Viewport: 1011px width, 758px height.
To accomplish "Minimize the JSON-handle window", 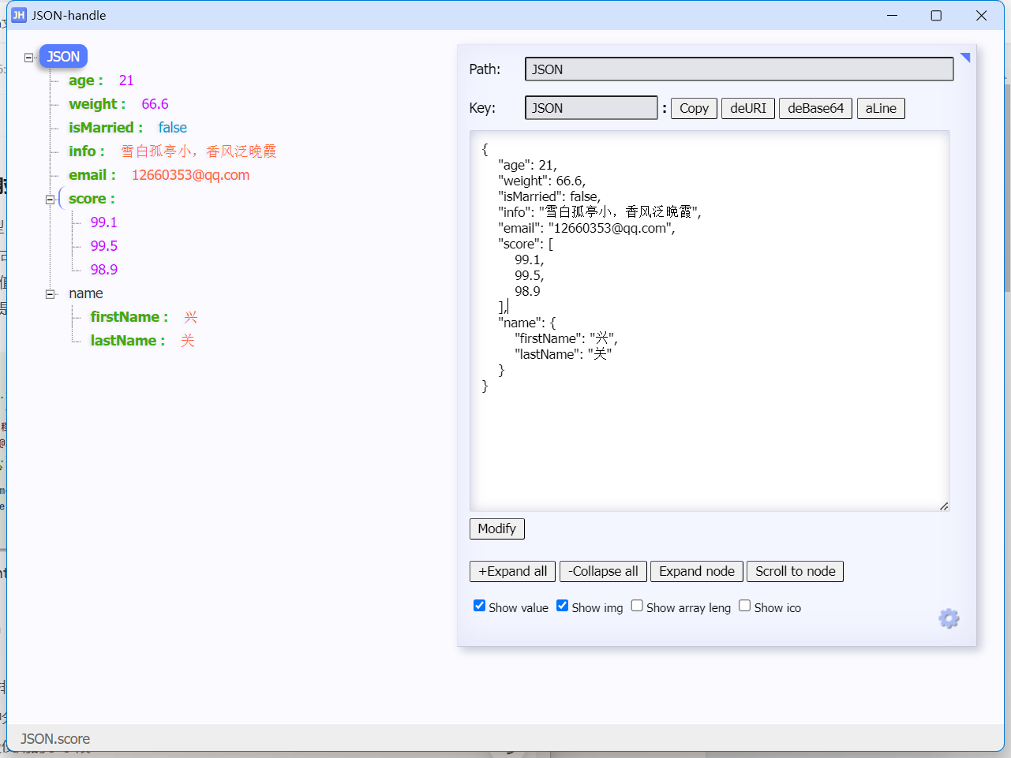I will pos(892,15).
